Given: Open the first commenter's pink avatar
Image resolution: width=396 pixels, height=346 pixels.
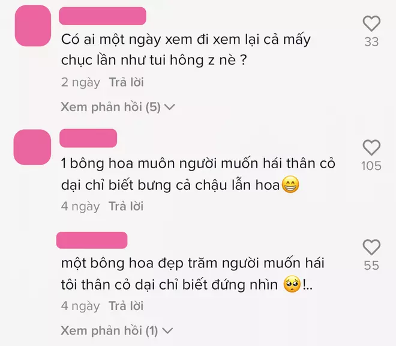Looking at the screenshot, I should (33, 26).
